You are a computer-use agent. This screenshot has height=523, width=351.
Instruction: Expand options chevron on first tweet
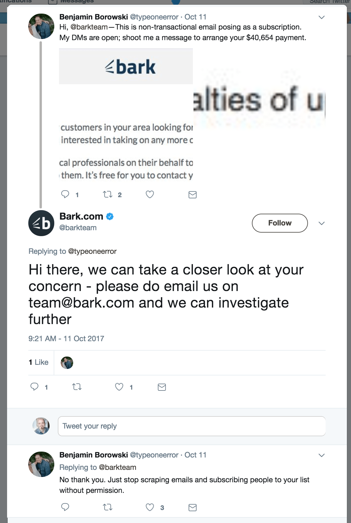tap(322, 17)
